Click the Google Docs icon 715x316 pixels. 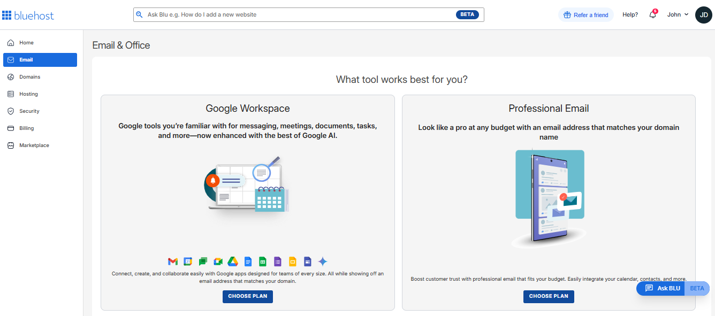point(248,261)
